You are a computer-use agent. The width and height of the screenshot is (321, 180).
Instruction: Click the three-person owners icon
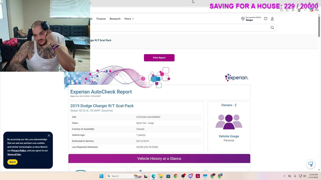[x=229, y=122]
